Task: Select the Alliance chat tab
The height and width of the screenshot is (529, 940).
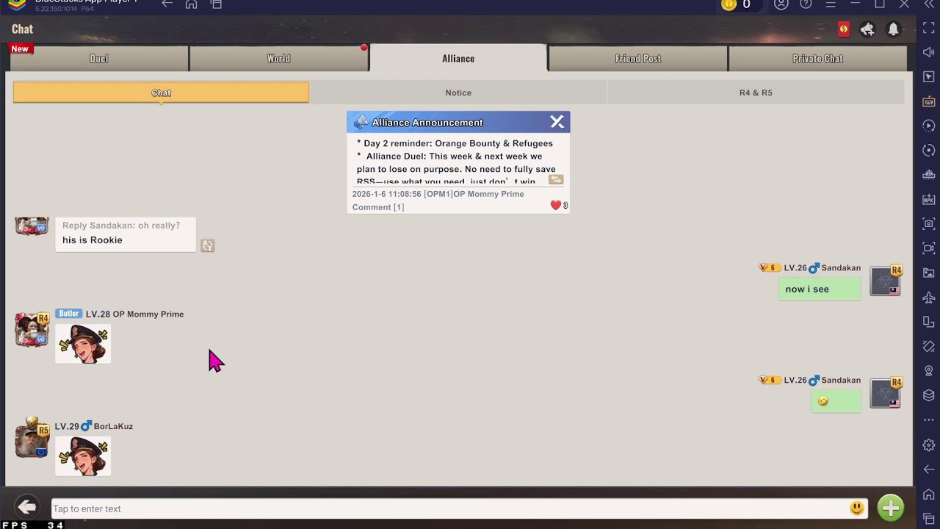Action: point(458,59)
